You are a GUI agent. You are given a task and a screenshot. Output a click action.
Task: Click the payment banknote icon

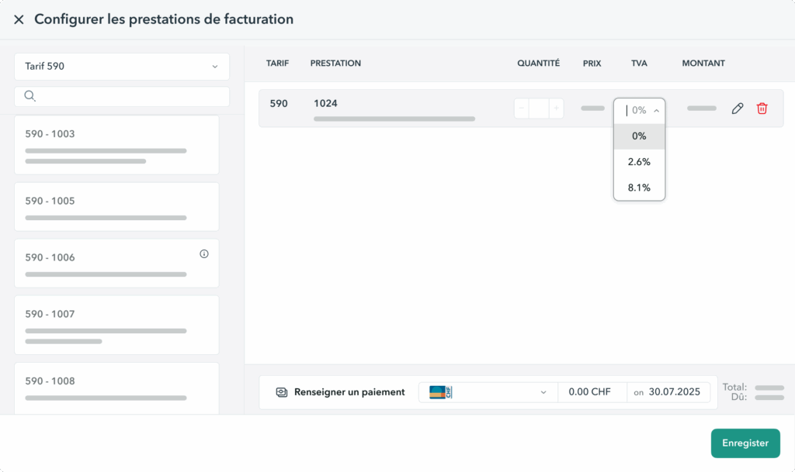(281, 392)
